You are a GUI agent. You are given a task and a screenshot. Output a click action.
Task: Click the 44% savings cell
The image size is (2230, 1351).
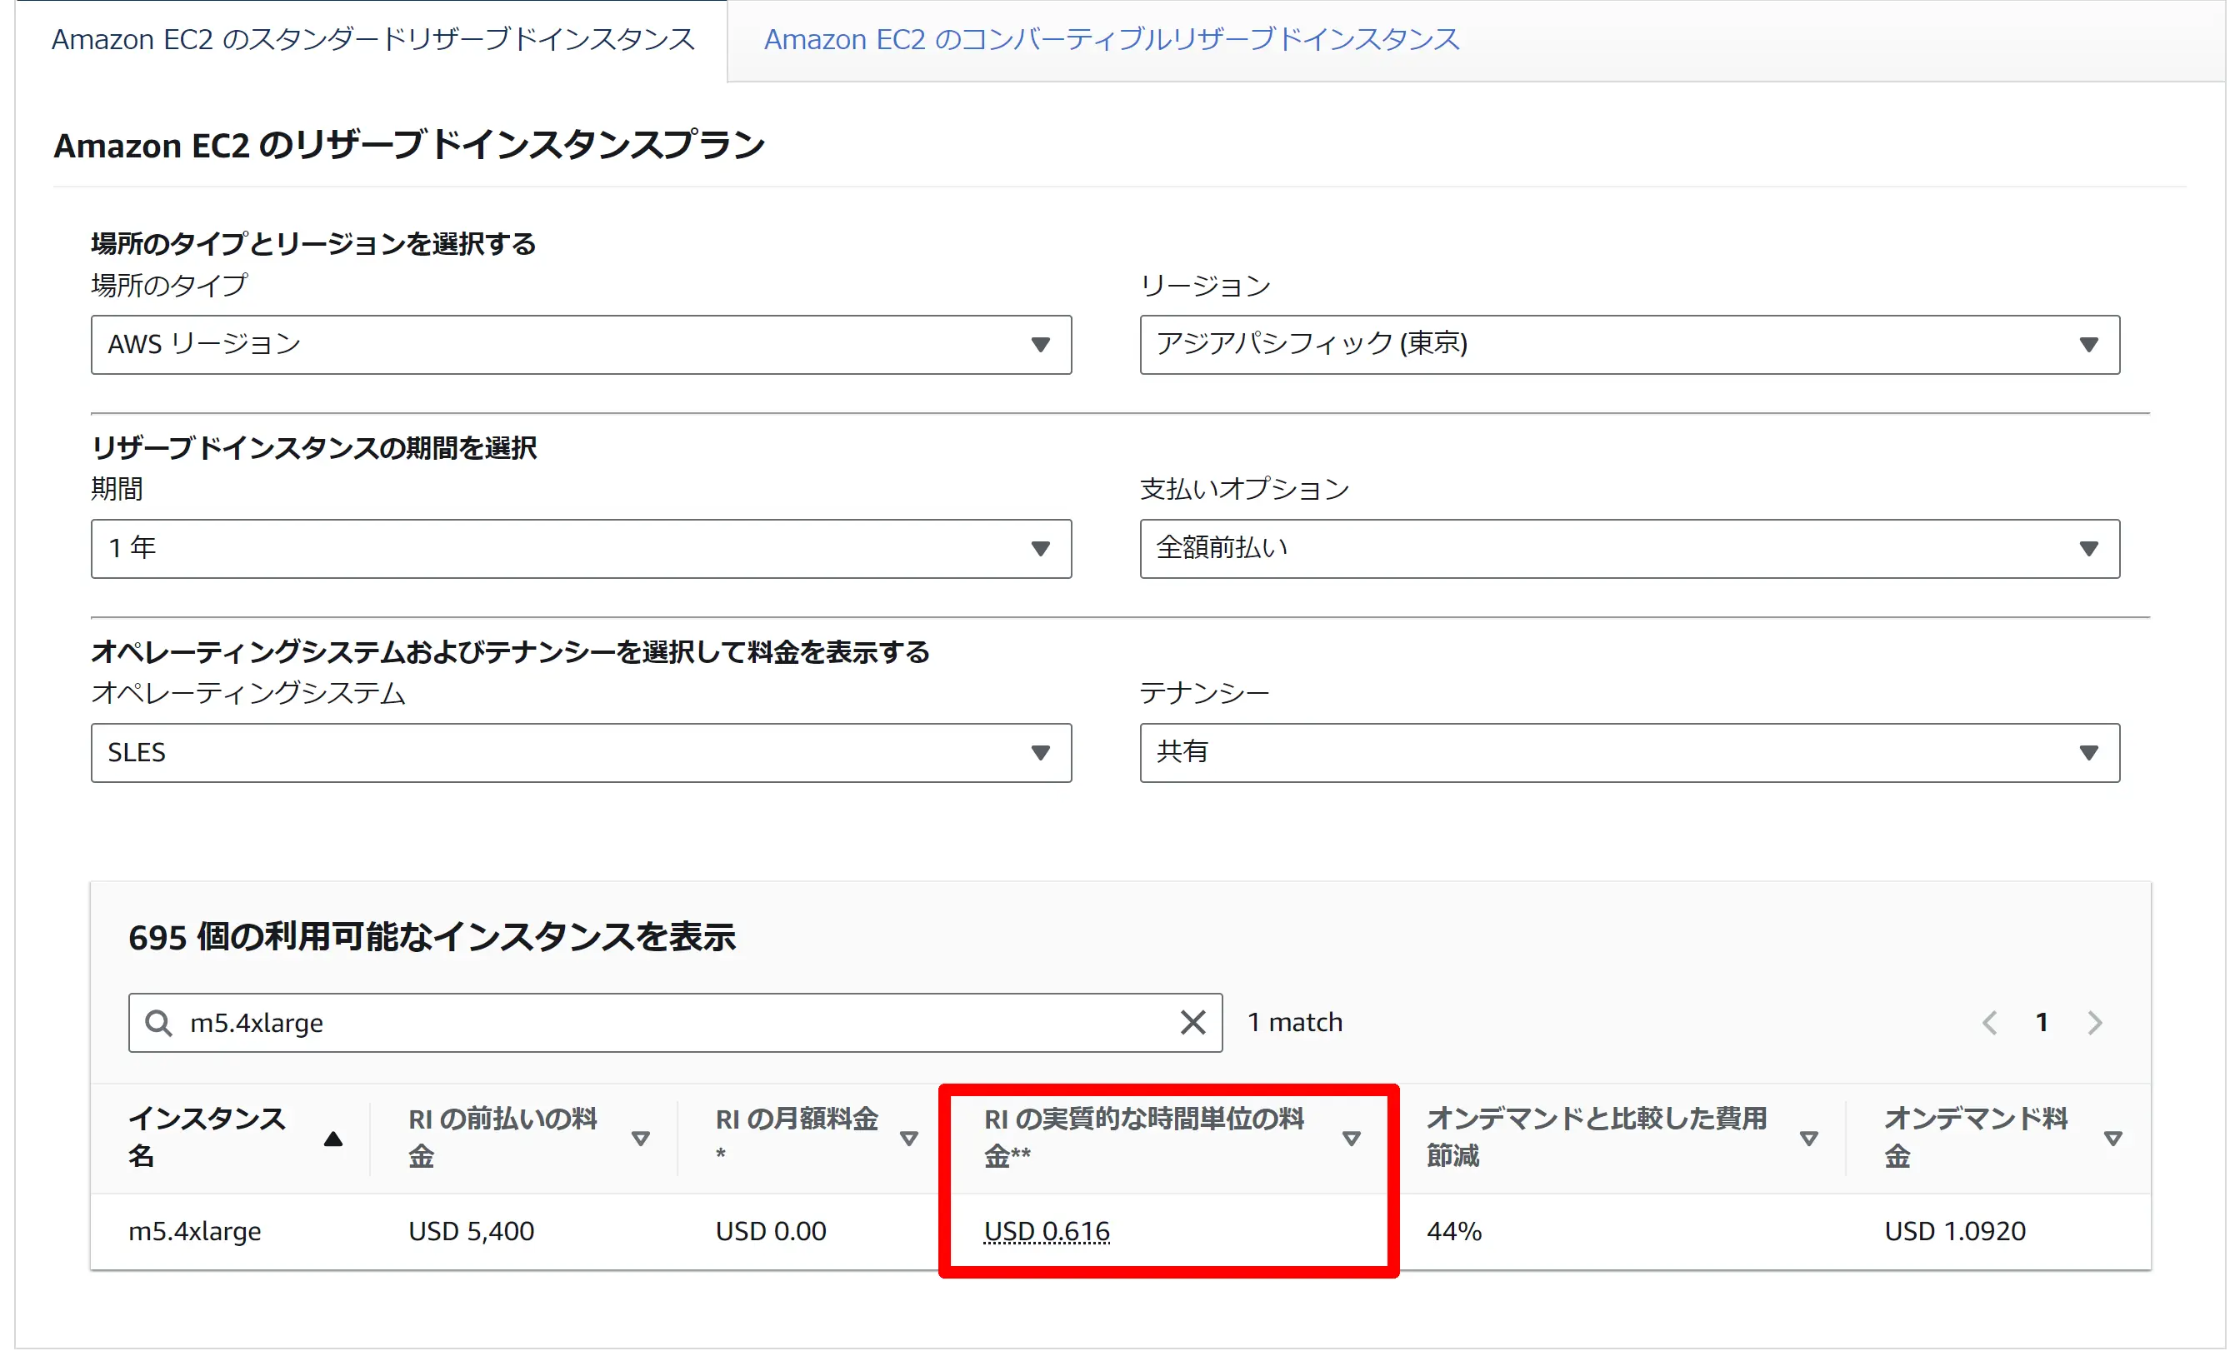tap(1453, 1231)
